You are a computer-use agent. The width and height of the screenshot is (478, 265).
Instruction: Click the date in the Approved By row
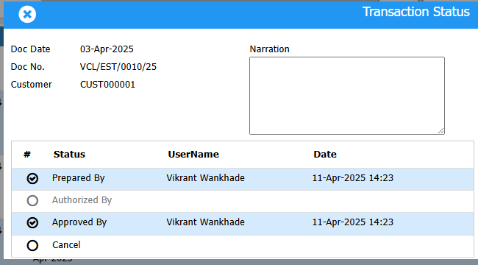tap(353, 222)
